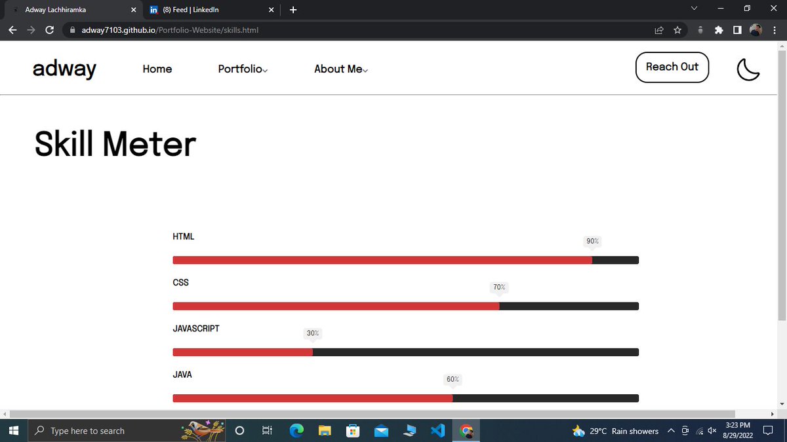
Task: Click the CSS skill label
Action: 180,282
